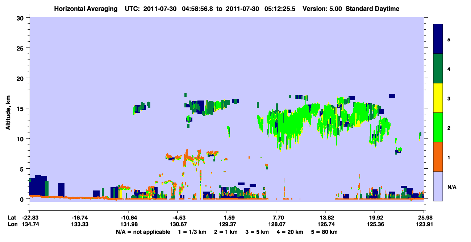Click the longitude value 126.74
Screen dimensions: 471x242
click(x=325, y=224)
